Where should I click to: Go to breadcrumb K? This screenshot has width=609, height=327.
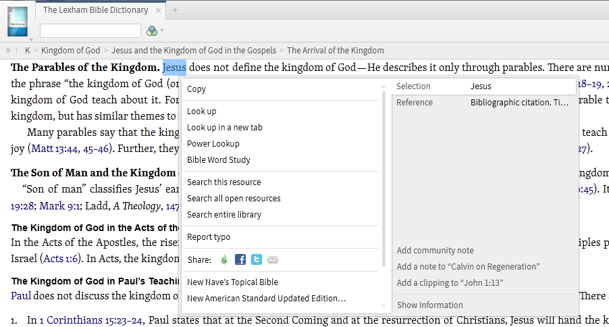coord(28,51)
